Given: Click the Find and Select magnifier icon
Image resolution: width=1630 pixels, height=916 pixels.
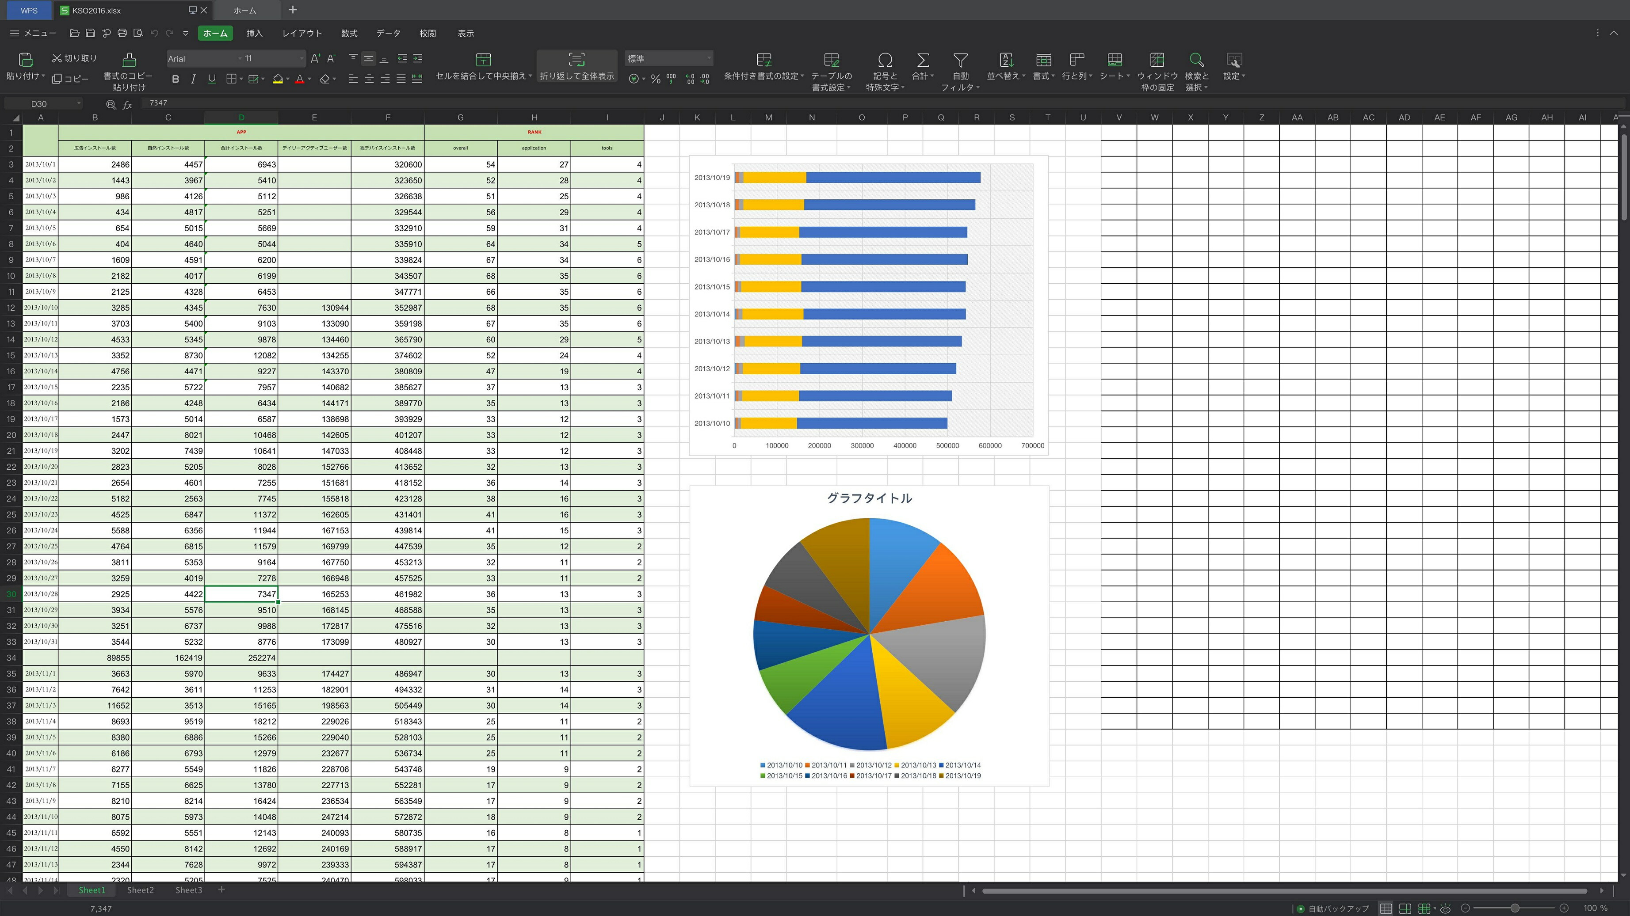Looking at the screenshot, I should 1196,60.
